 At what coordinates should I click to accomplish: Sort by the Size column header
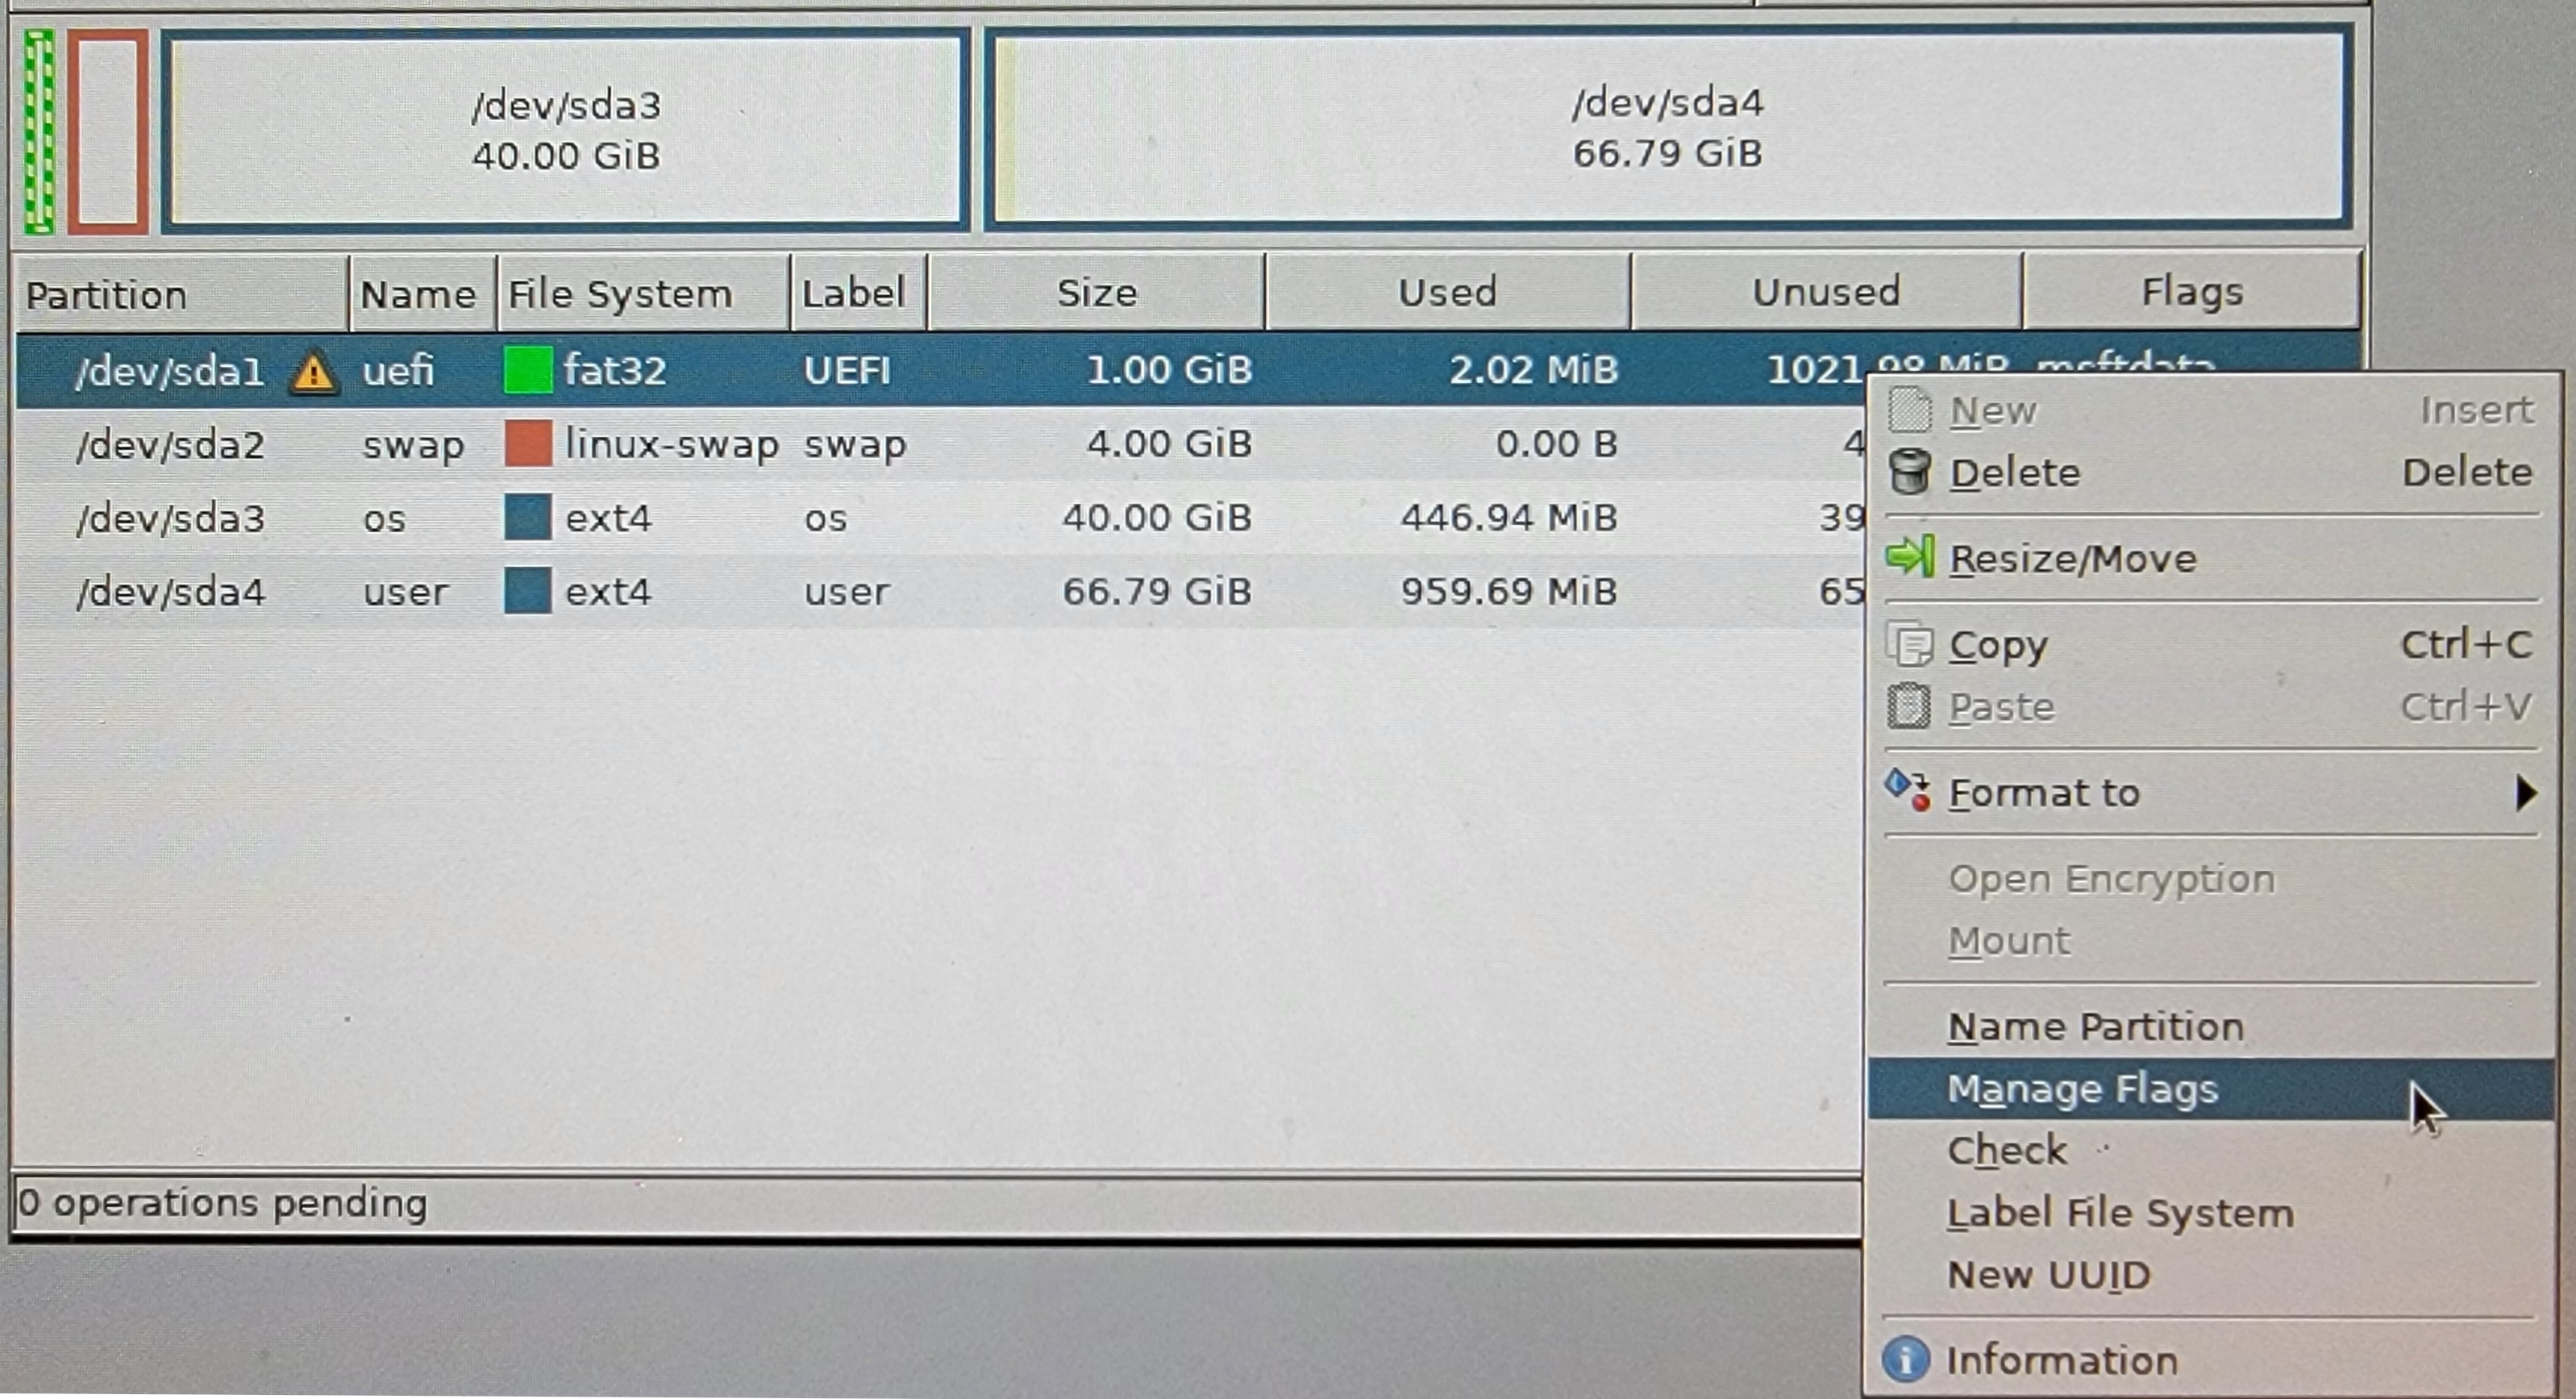coord(1096,293)
